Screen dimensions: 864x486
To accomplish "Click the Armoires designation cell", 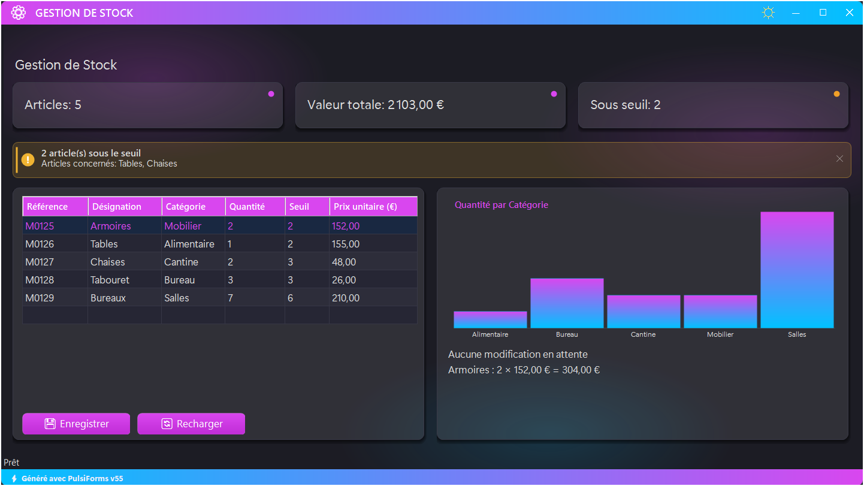I will pyautogui.click(x=125, y=226).
